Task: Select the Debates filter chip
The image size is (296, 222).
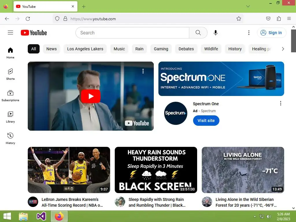Action: (x=186, y=49)
